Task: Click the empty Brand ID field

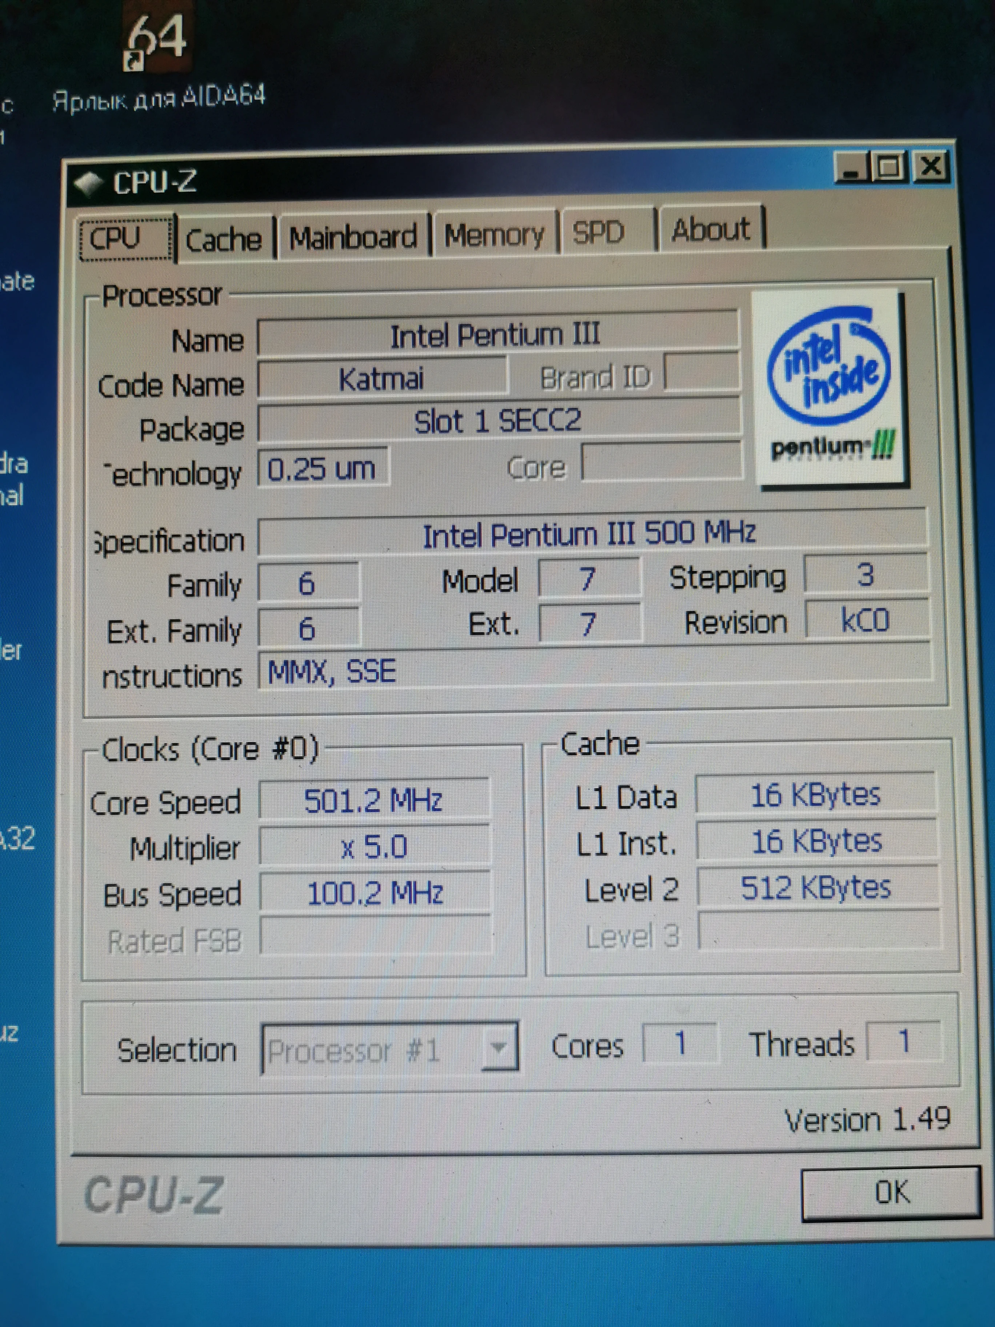Action: [702, 372]
